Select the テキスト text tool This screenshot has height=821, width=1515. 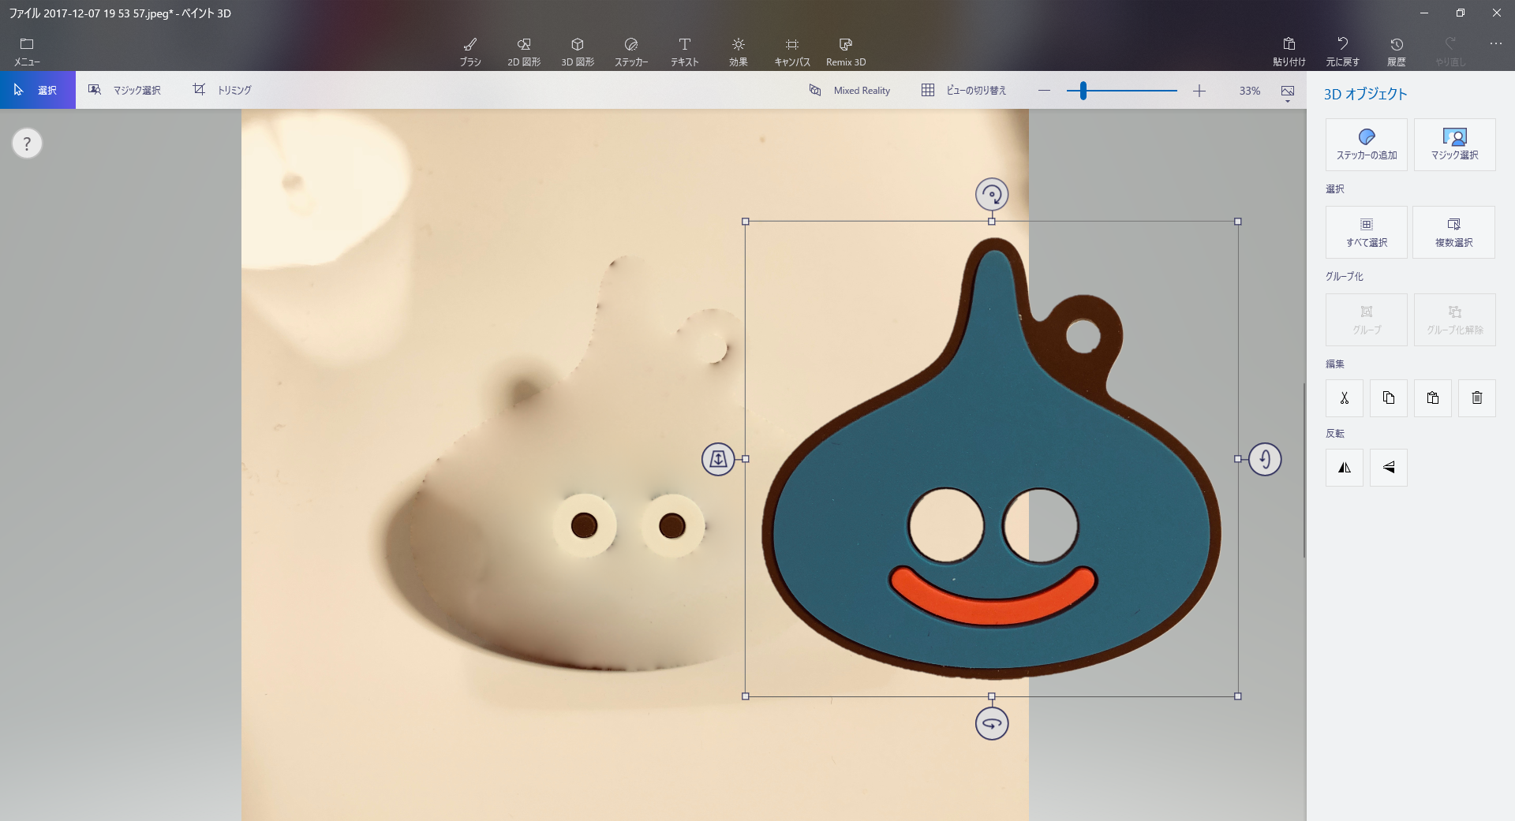click(685, 51)
